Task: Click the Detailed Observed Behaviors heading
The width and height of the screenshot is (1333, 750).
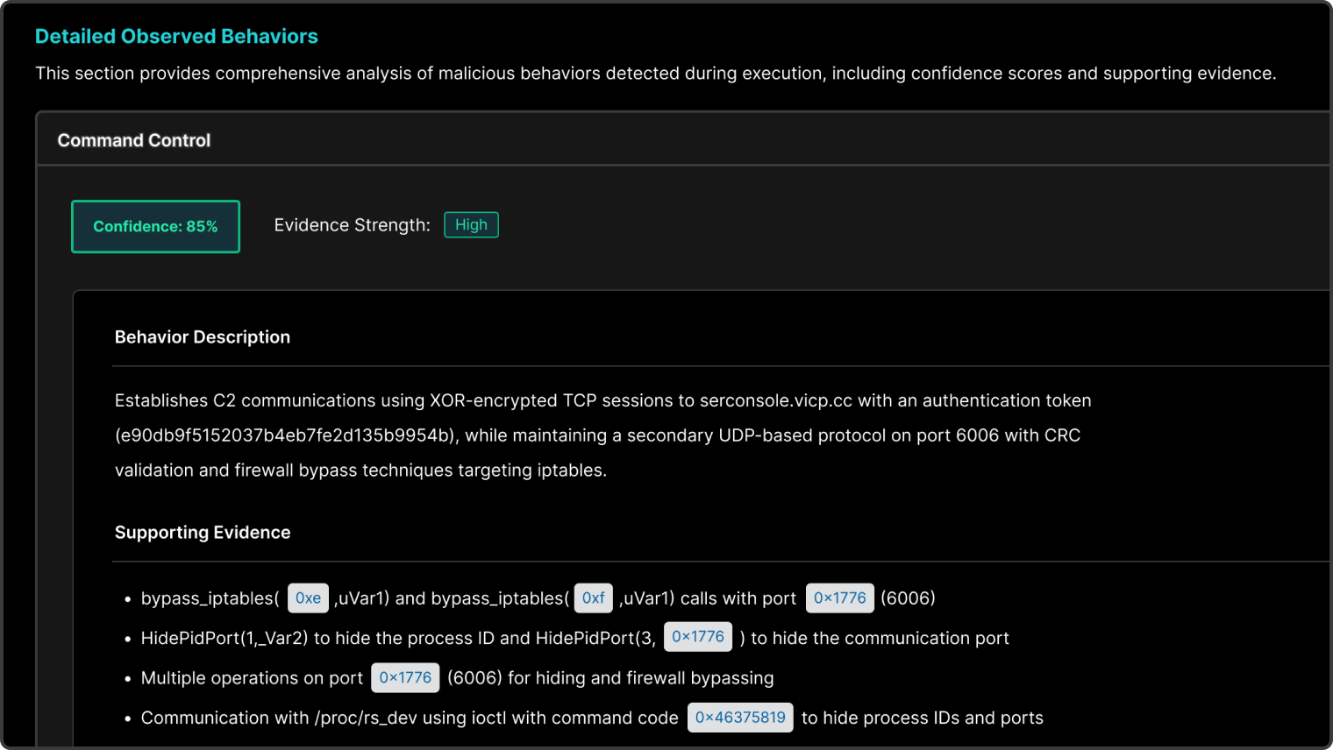Action: pos(176,36)
